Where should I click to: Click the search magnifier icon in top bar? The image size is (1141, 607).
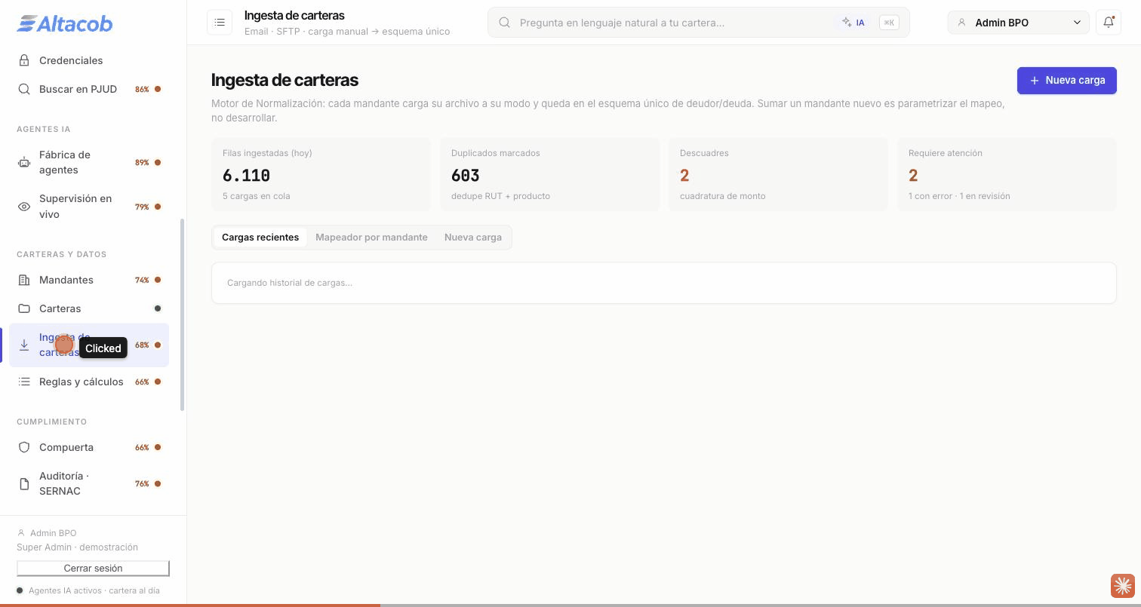[x=505, y=23]
